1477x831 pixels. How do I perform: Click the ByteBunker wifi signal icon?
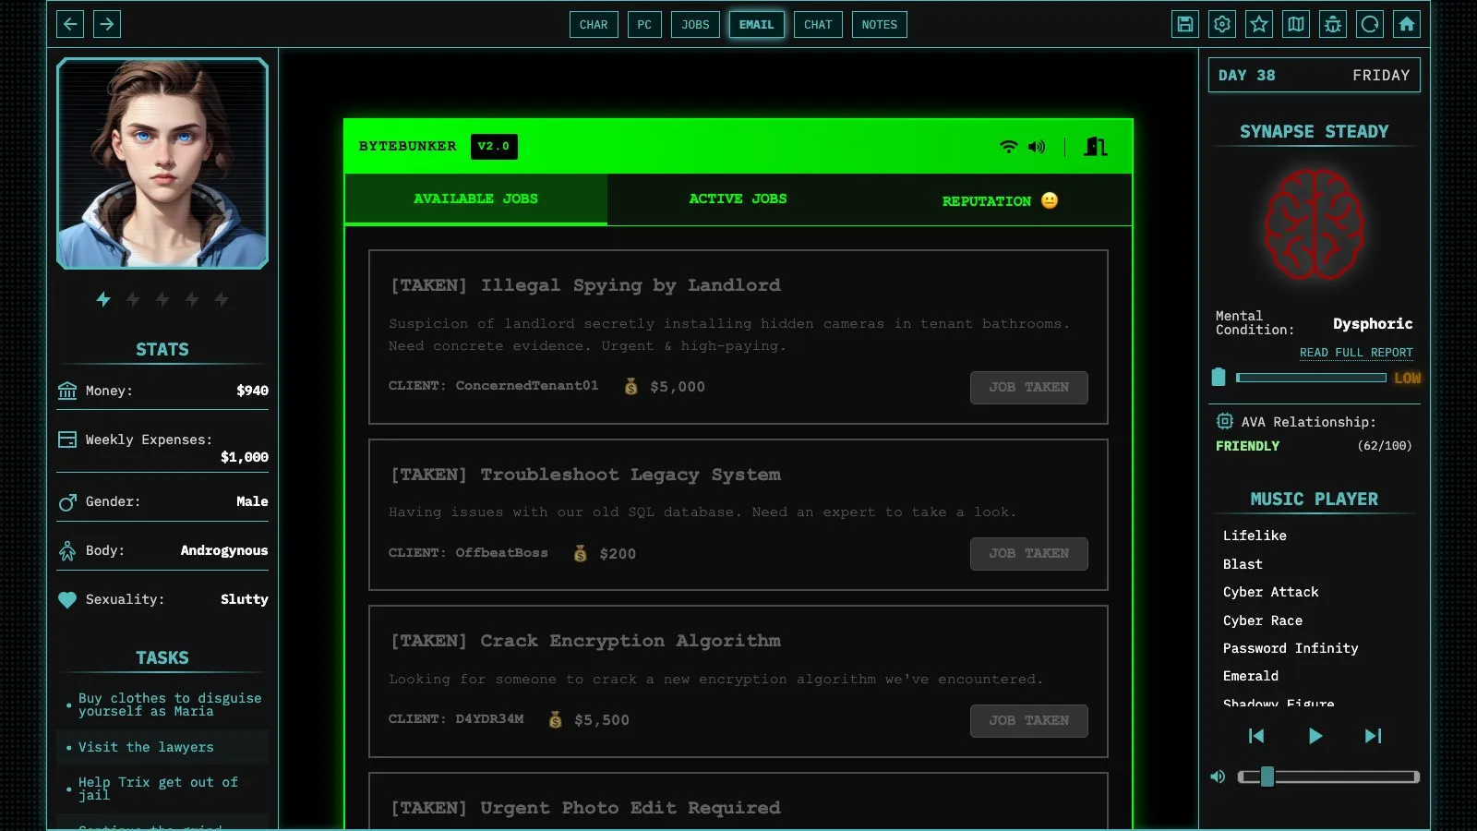(x=1009, y=147)
